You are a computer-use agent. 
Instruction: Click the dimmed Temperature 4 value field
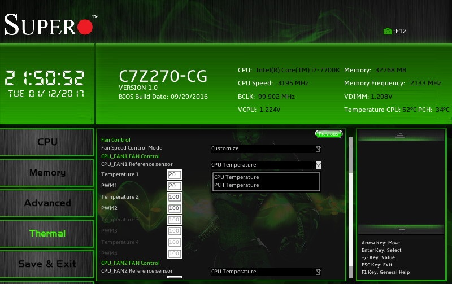(175, 242)
